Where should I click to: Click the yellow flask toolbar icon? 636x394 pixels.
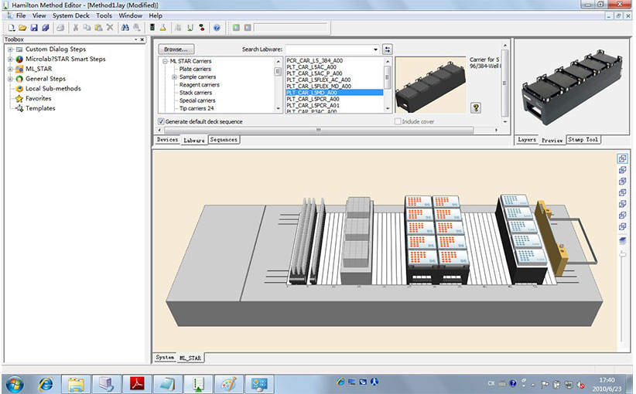(x=163, y=28)
